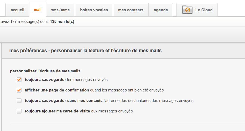Check the toujours ajouter ma carte de visite box
The width and height of the screenshot is (245, 131).
point(19,111)
